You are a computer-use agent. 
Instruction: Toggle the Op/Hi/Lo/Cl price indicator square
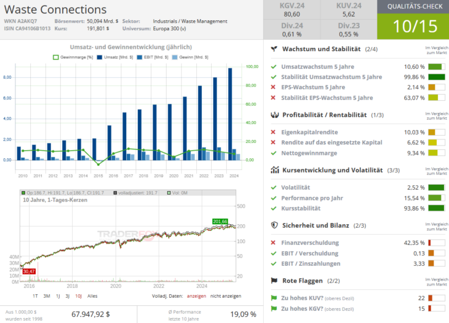pos(23,193)
